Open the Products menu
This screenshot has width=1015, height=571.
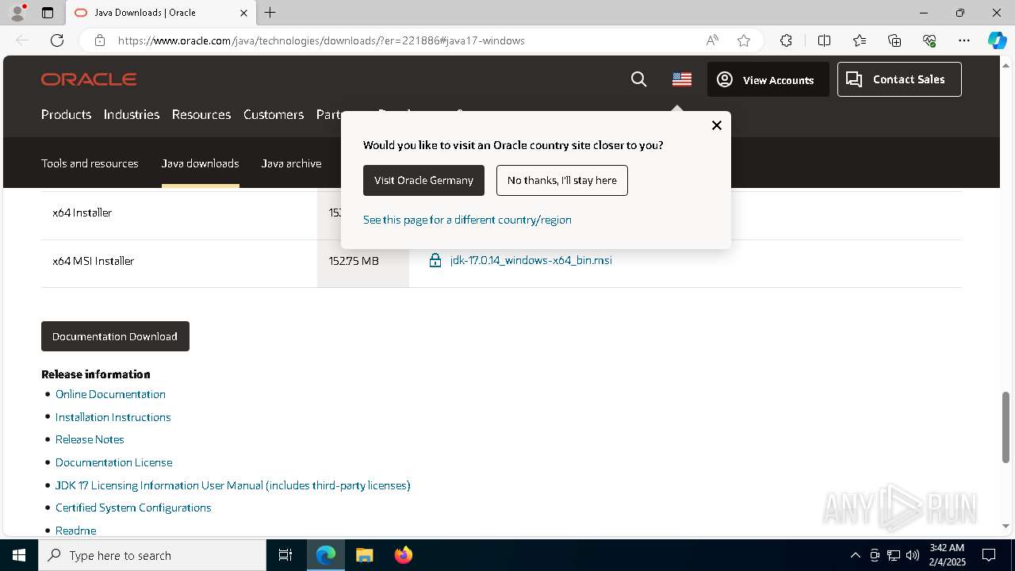tap(66, 114)
